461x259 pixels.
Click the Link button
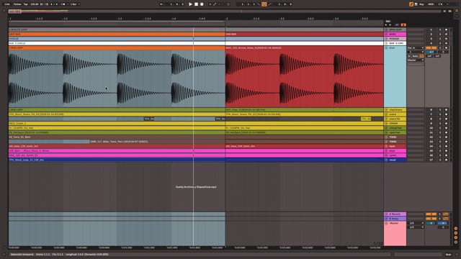click(7, 4)
